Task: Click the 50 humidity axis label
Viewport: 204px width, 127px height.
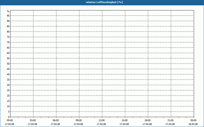Action: tap(8, 64)
